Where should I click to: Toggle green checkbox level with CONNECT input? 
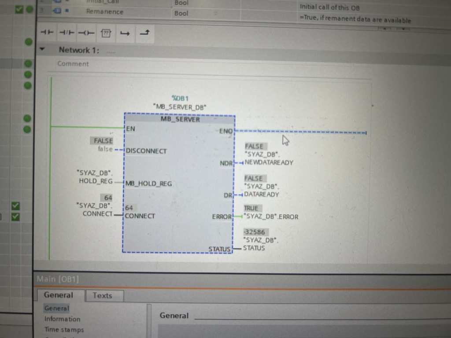tap(15, 217)
